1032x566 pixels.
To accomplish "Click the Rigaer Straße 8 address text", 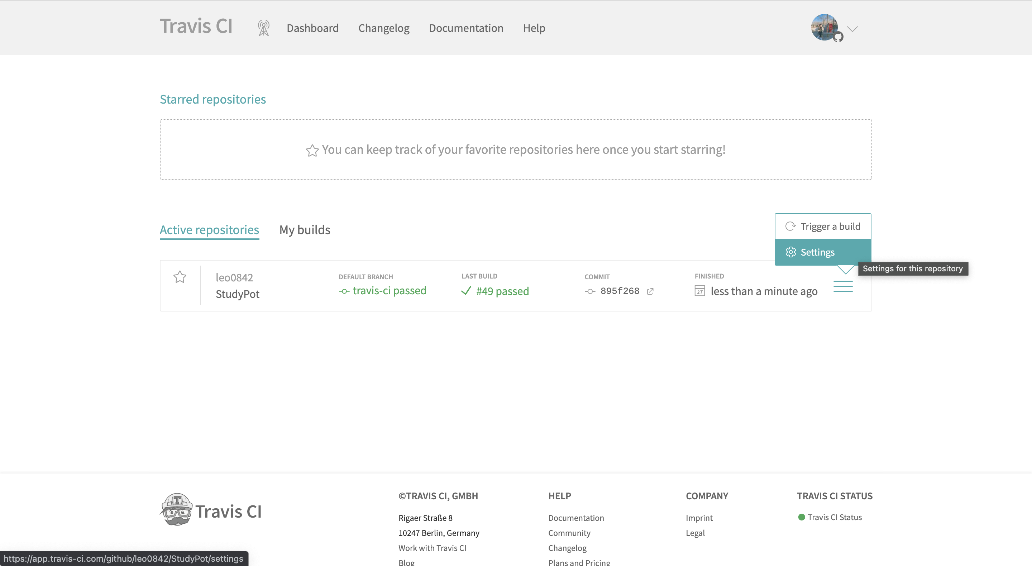I will [x=425, y=518].
